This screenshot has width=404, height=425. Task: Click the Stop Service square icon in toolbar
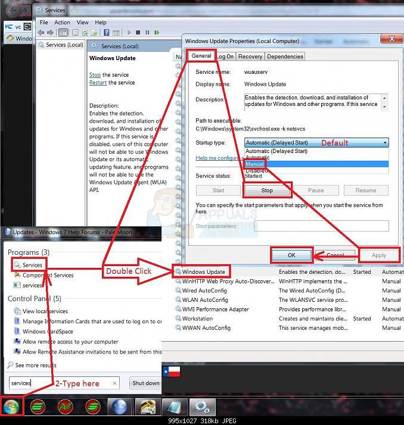138,33
